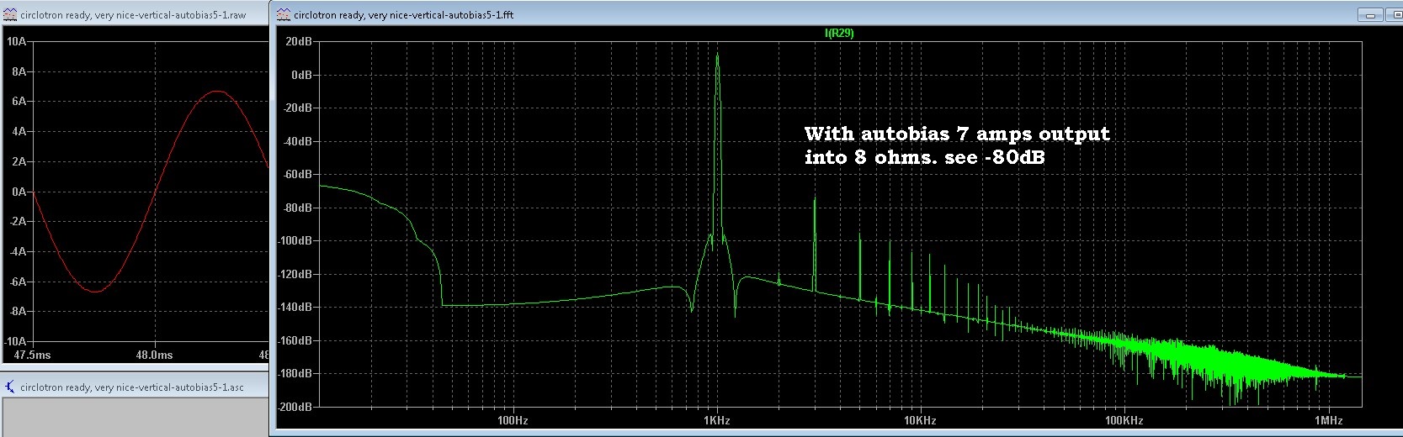Click the 100Hz frequency axis label
The width and height of the screenshot is (1403, 437).
point(513,420)
